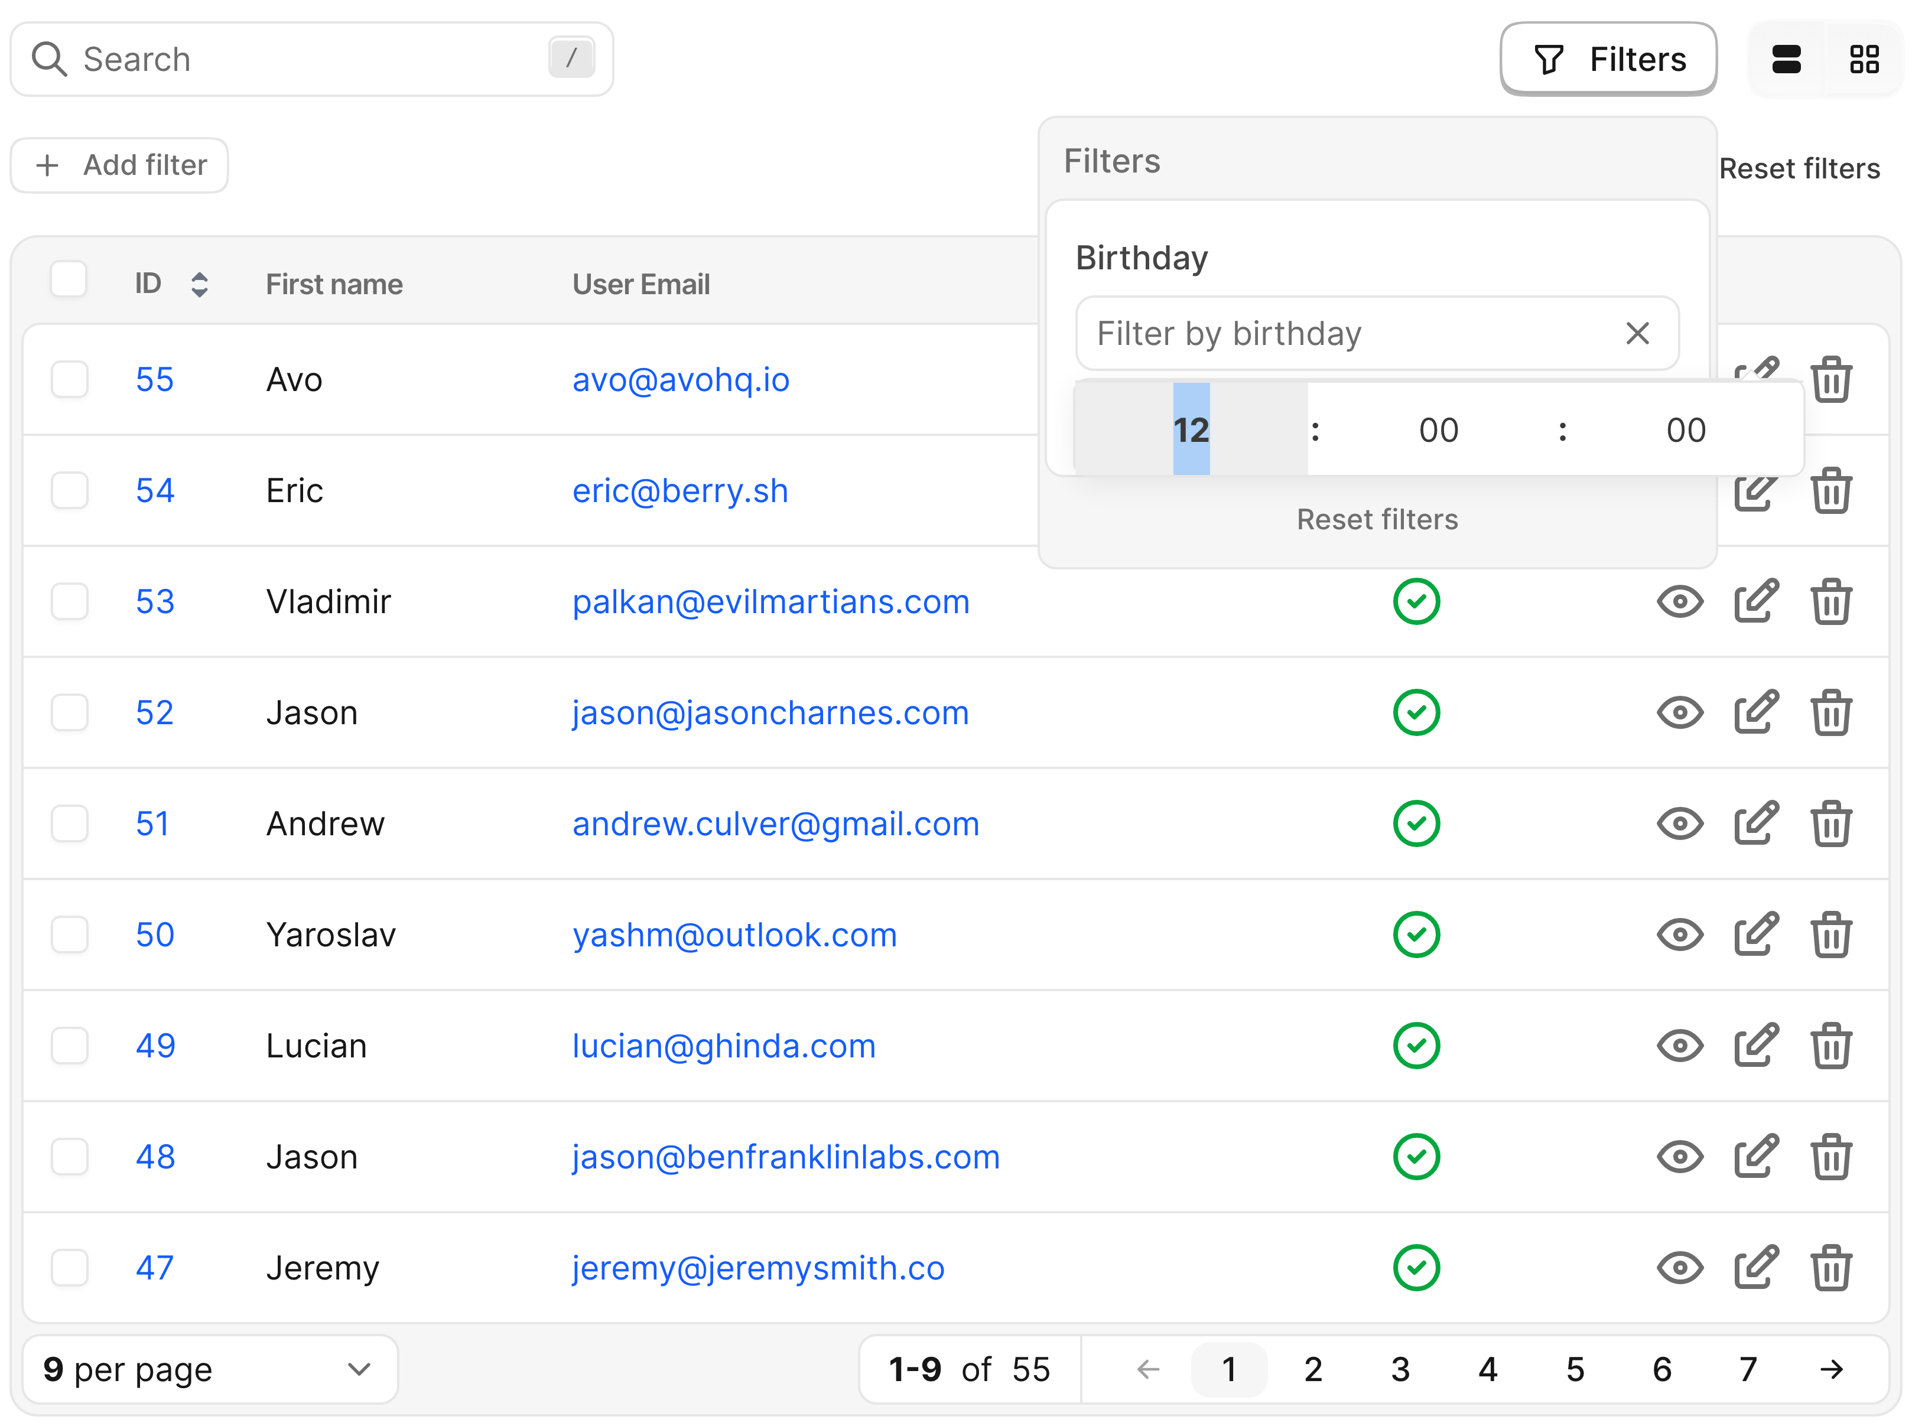1912x1426 pixels.
Task: Click Reset filters at top right
Action: coord(1799,169)
